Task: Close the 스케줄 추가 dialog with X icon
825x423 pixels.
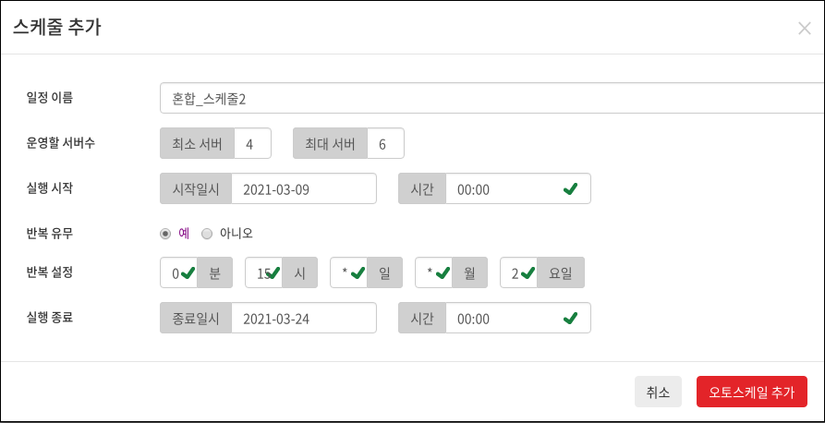Action: (804, 29)
